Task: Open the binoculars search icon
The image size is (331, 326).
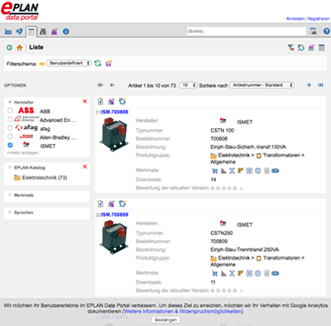Action: tap(43, 31)
